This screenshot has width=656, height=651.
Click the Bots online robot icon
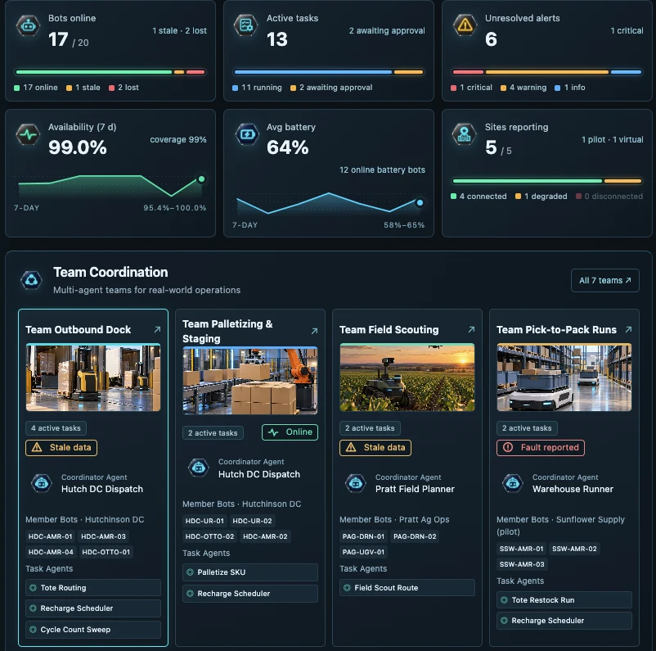click(28, 26)
